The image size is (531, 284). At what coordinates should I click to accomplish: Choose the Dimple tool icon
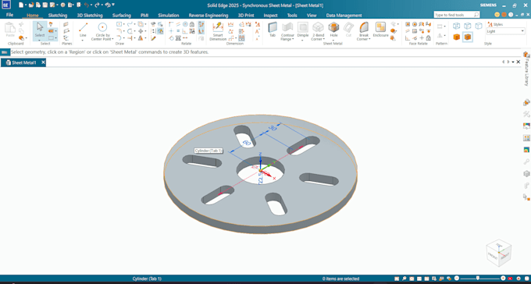coord(302,28)
